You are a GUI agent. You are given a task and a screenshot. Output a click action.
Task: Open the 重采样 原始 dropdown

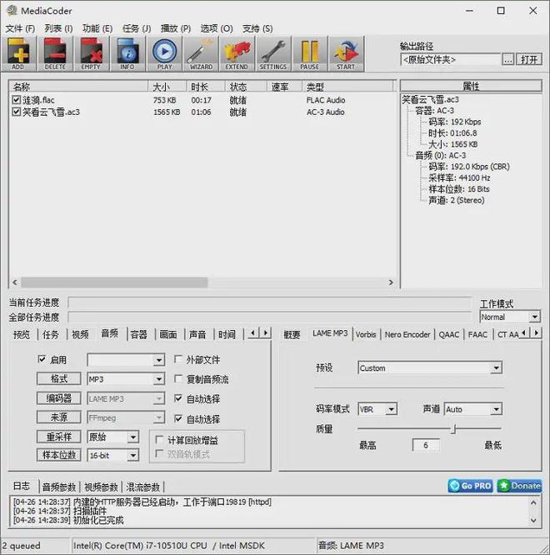[x=112, y=437]
